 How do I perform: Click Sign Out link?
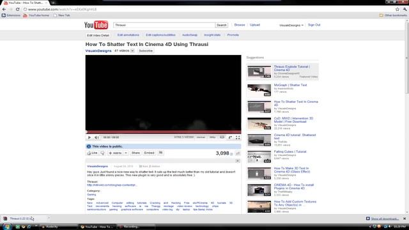314,25
